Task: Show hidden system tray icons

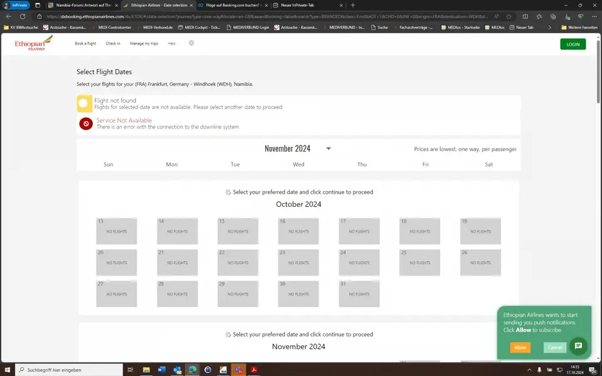Action: (x=529, y=370)
